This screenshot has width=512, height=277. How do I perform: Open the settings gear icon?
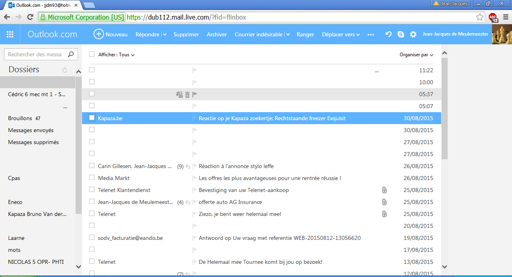(413, 34)
